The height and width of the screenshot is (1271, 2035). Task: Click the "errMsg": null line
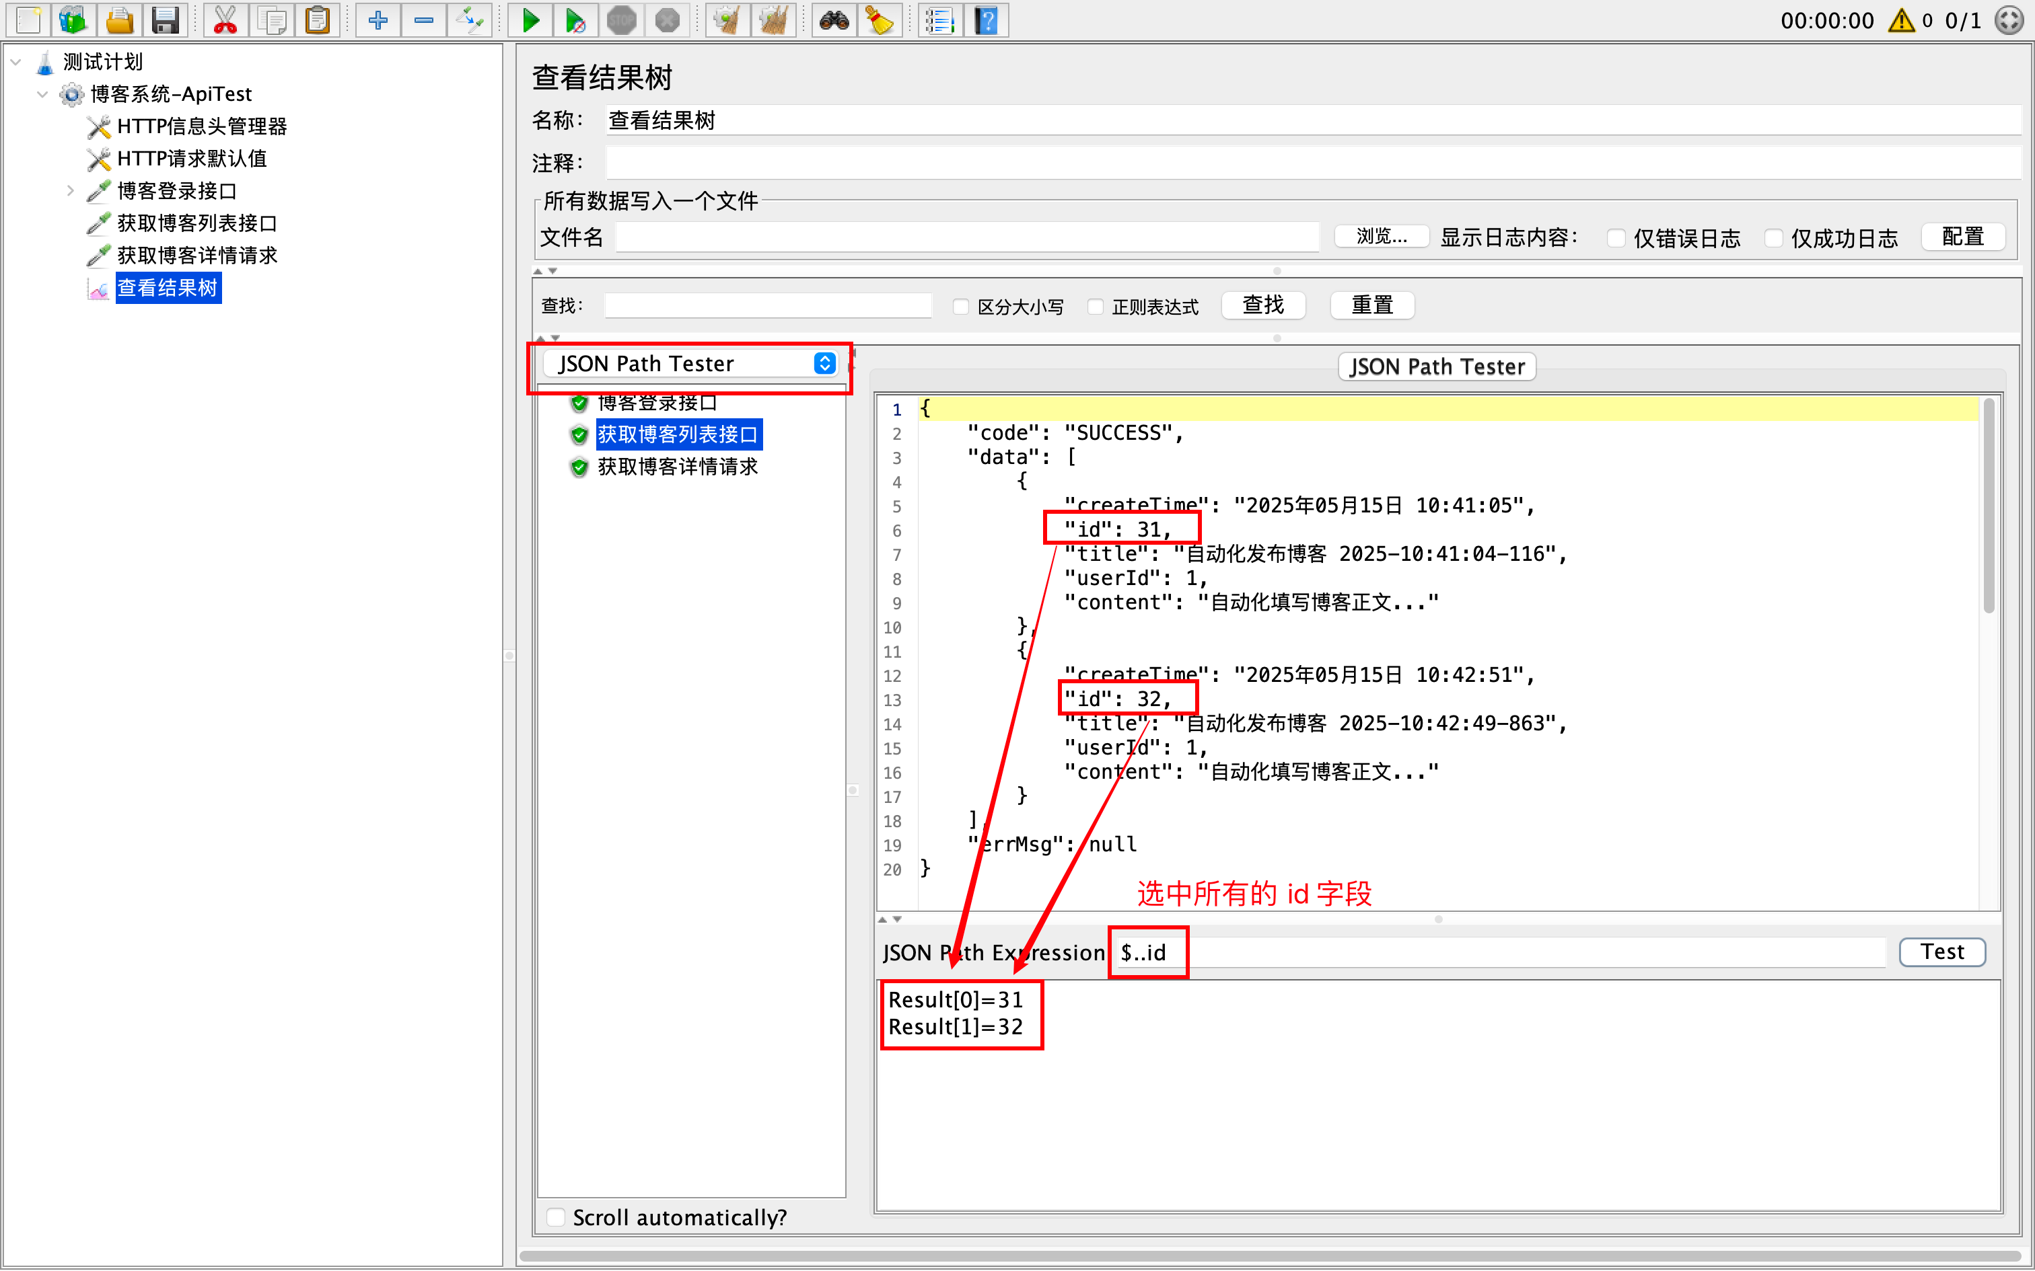tap(1052, 844)
